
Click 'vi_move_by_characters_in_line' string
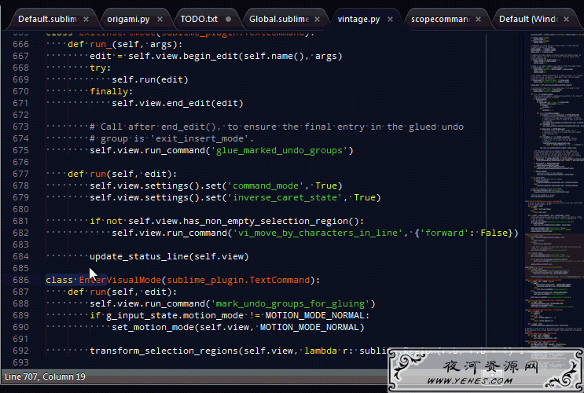pyautogui.click(x=318, y=233)
